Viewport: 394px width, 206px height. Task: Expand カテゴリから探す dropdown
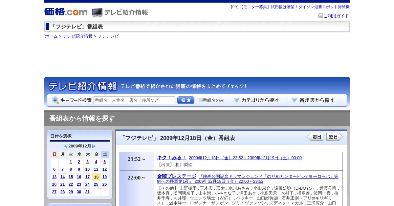click(x=258, y=100)
